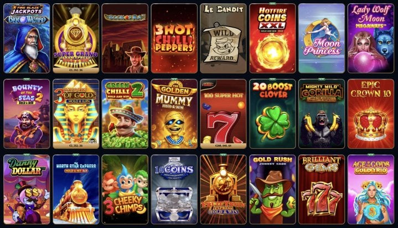This screenshot has width=398, height=228.
Task: Select the Brilliant Gems 777 slot
Action: (322, 189)
